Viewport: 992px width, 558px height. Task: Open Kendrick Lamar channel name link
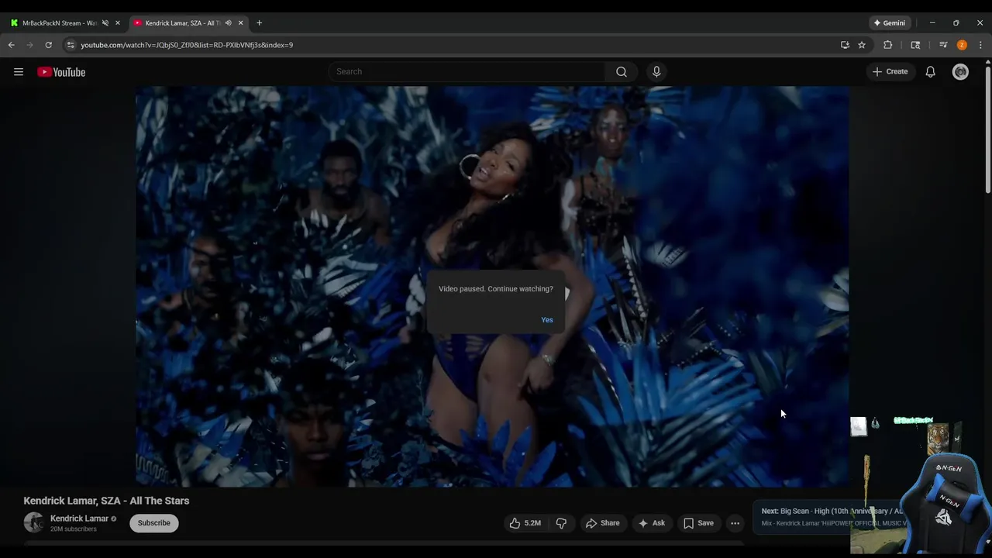click(79, 518)
